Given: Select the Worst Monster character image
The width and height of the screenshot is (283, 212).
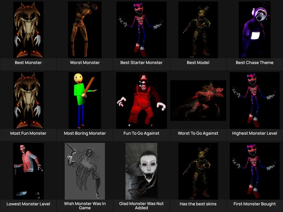Looking at the screenshot, I should [85, 30].
